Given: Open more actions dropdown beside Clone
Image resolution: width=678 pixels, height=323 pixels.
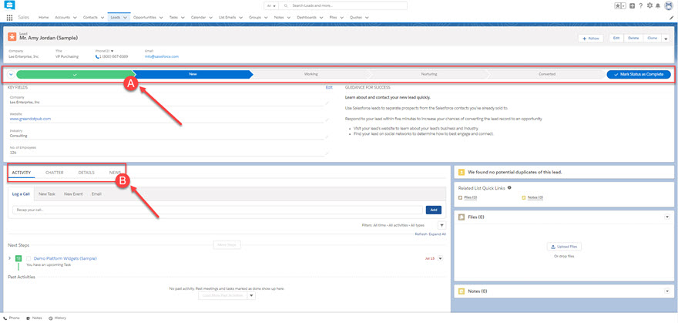Looking at the screenshot, I should pyautogui.click(x=666, y=38).
